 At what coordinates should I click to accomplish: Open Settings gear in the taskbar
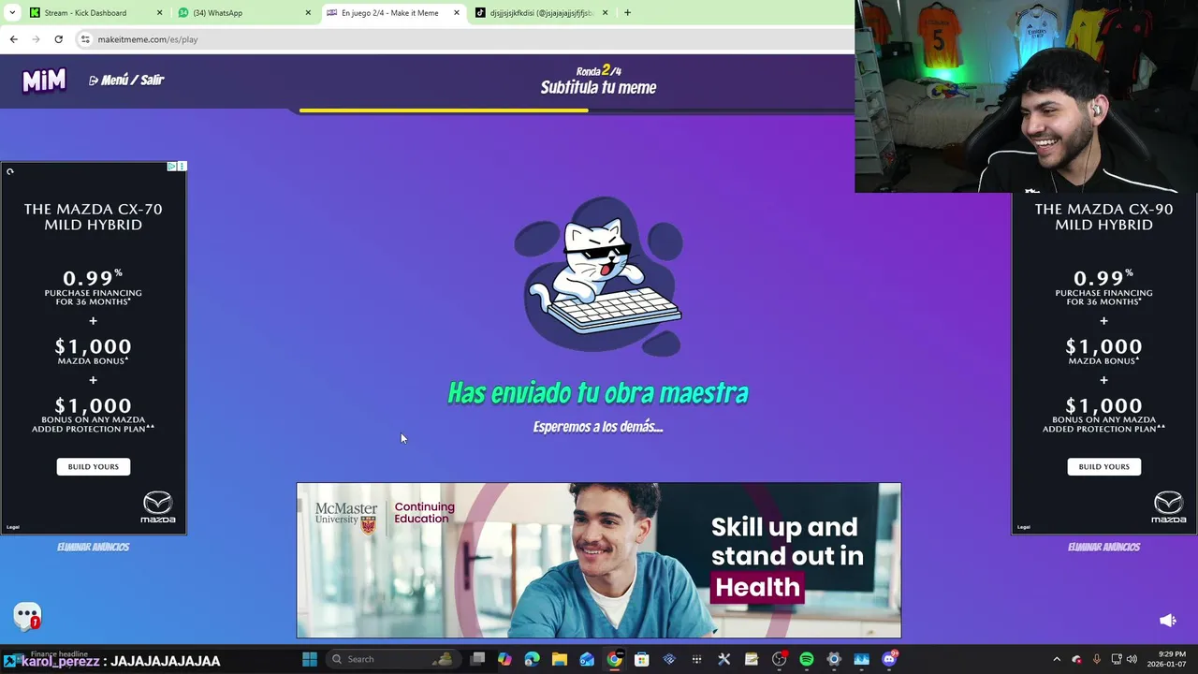click(833, 659)
